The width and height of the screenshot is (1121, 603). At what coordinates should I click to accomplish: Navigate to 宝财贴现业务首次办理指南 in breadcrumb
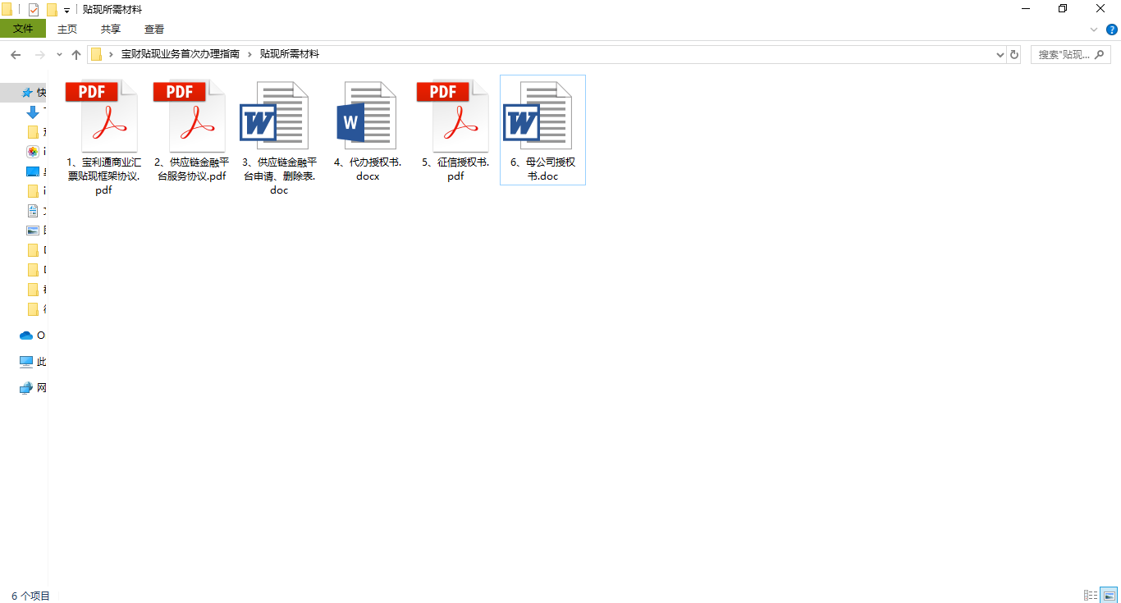(x=181, y=54)
